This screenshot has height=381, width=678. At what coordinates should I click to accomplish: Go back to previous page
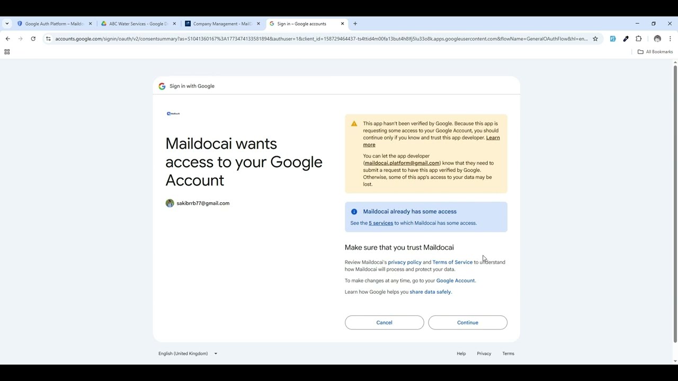point(7,39)
